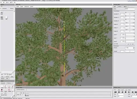Select the Camera node in hierarchy
The height and width of the screenshot is (99, 137).
tap(2, 13)
